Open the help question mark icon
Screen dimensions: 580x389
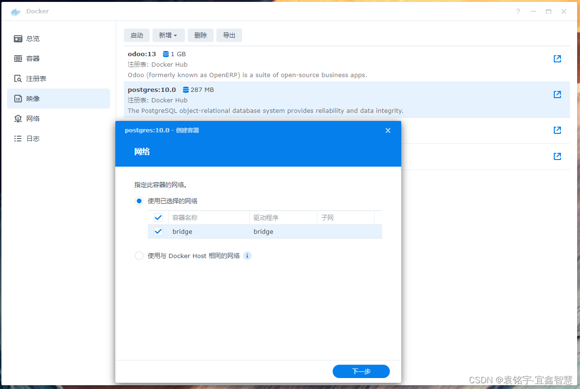point(518,11)
